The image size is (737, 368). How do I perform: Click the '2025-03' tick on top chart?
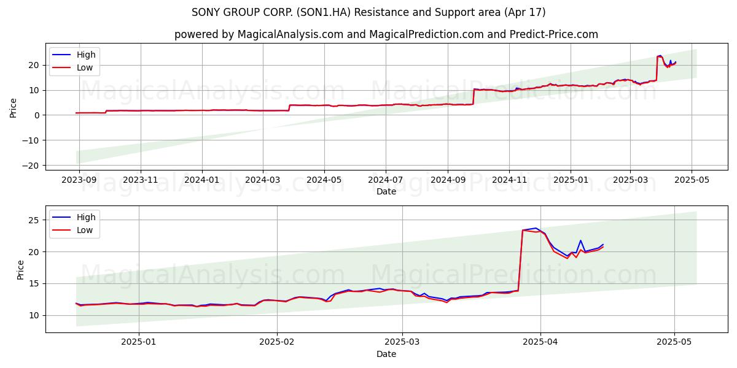click(x=630, y=180)
